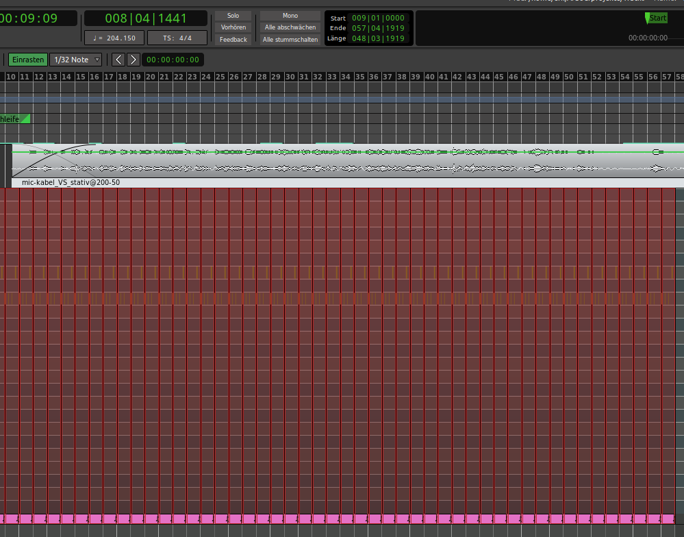Image resolution: width=684 pixels, height=537 pixels.
Task: Click bar 32 on the timeline ruler
Action: (x=318, y=77)
